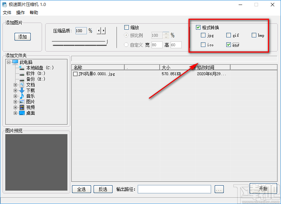Collapse the 此电脑 tree node
Viewport: 281px width, 204px height.
coord(8,62)
